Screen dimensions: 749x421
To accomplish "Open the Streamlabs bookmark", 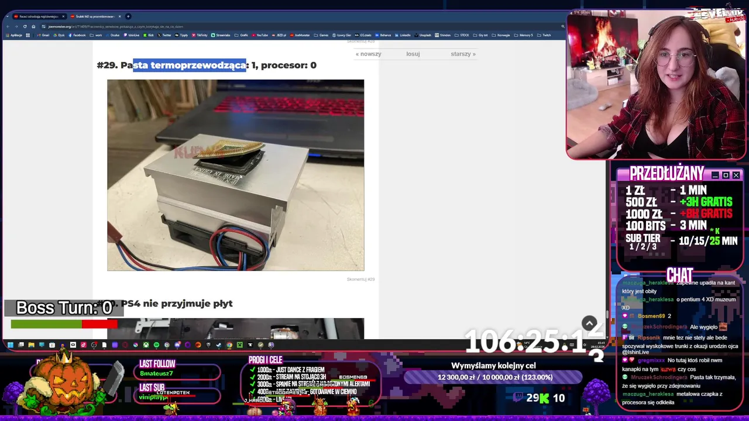I will click(x=220, y=35).
